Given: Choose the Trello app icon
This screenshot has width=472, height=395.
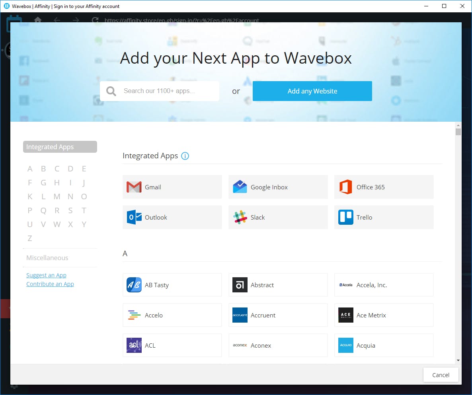Looking at the screenshot, I should click(346, 217).
